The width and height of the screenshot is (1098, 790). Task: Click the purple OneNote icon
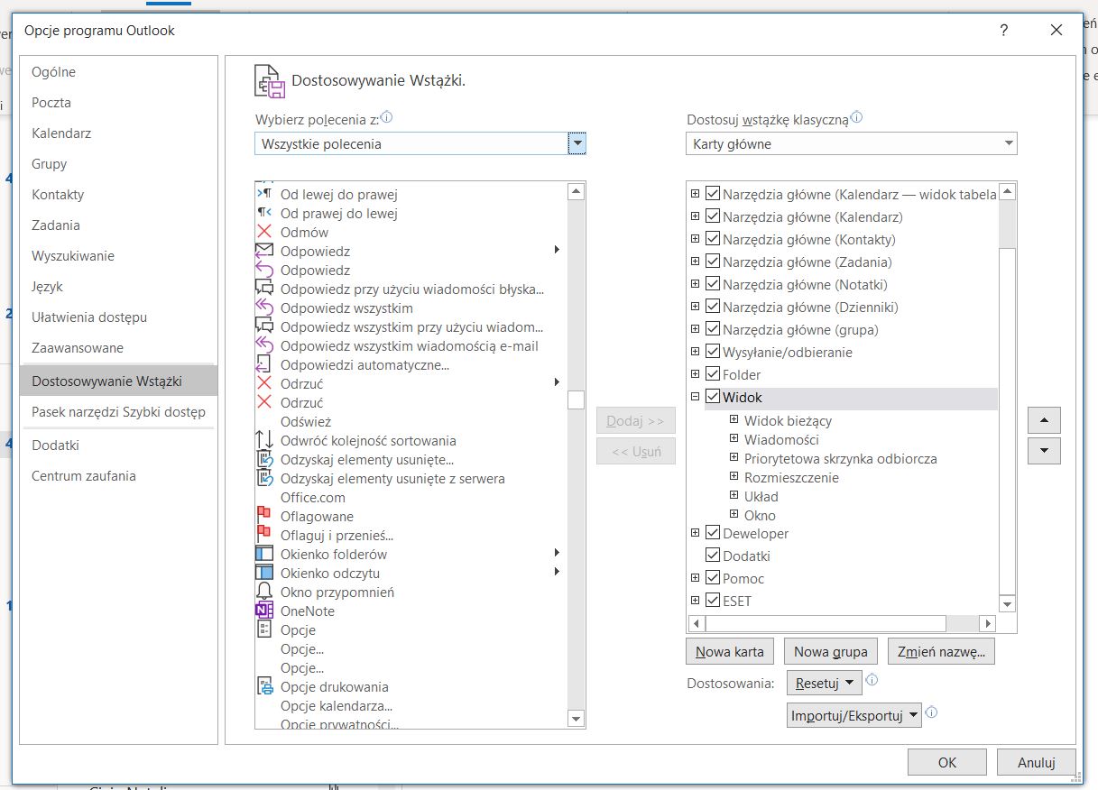click(264, 611)
